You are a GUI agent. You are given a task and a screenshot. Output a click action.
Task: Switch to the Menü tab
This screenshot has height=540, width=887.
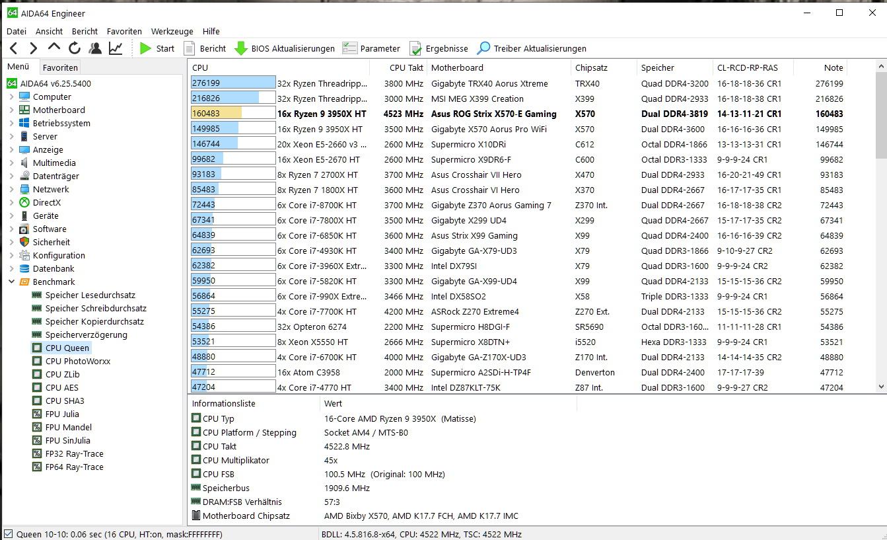coord(18,67)
